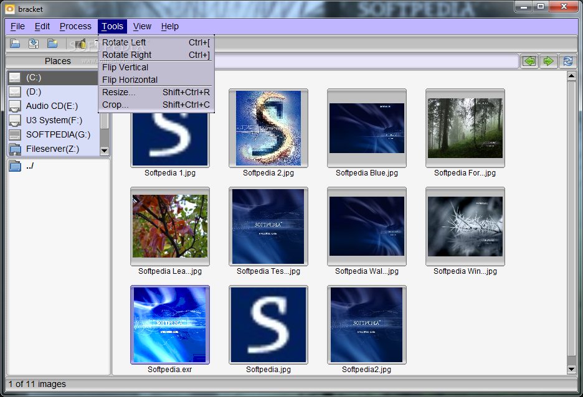Image resolution: width=583 pixels, height=397 pixels.
Task: Select Softpedia Win...jpg thumbnail
Action: click(x=465, y=227)
